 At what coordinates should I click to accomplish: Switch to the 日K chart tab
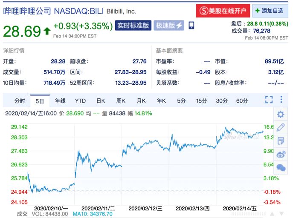tap(101, 101)
